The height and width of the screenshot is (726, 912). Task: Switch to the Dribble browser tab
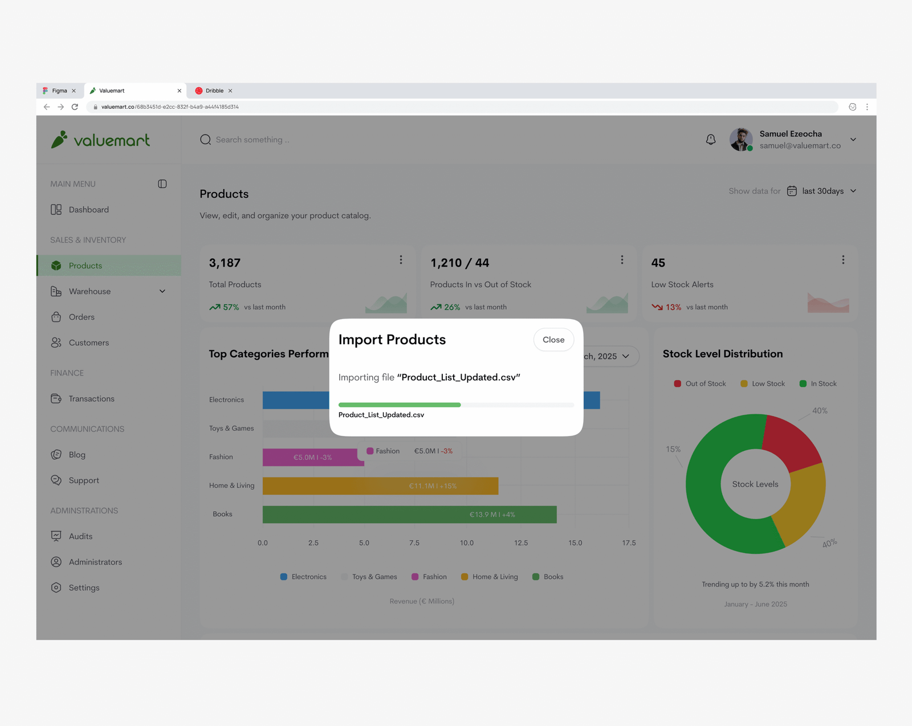(x=214, y=91)
